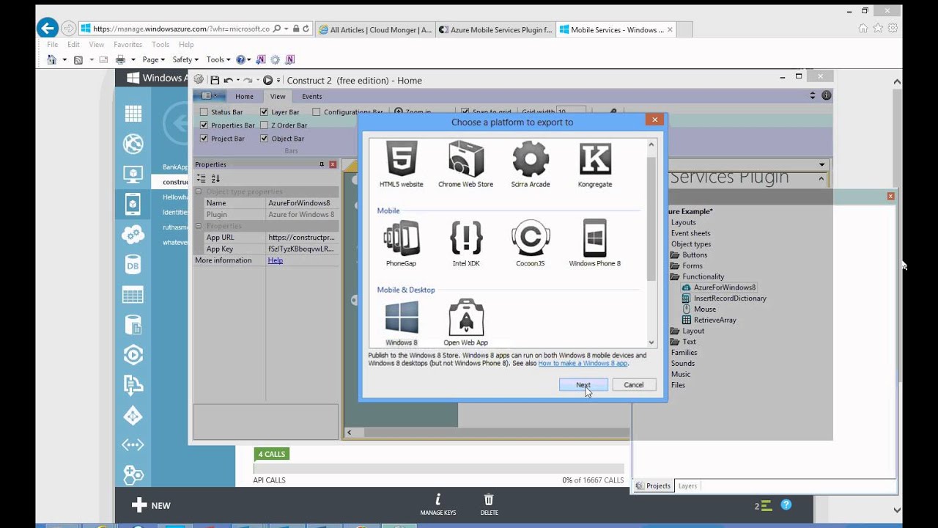Open Azure Storage table icon in sidebar
938x528 pixels.
click(x=133, y=295)
